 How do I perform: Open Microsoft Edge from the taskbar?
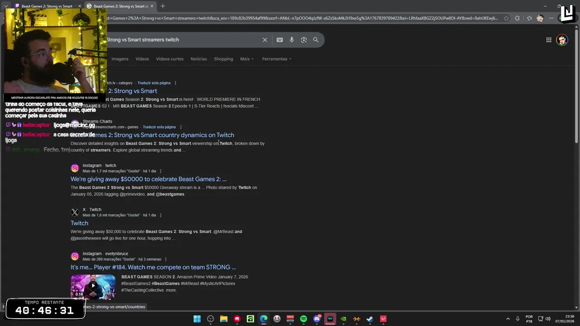[264, 319]
